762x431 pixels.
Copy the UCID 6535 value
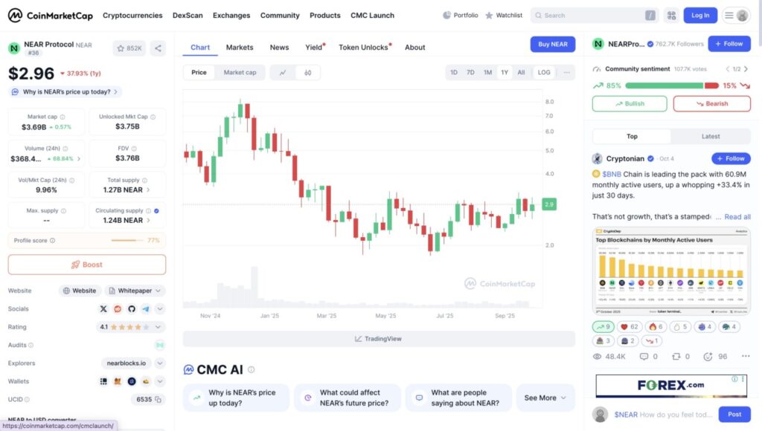point(156,399)
